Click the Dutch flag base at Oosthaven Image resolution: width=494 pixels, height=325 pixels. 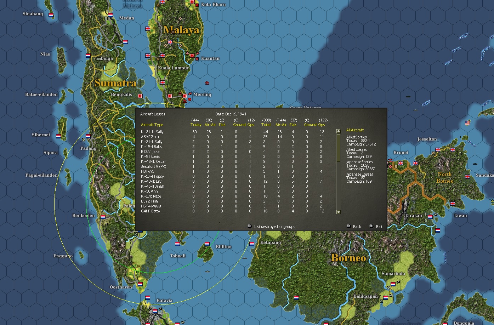(x=140, y=284)
